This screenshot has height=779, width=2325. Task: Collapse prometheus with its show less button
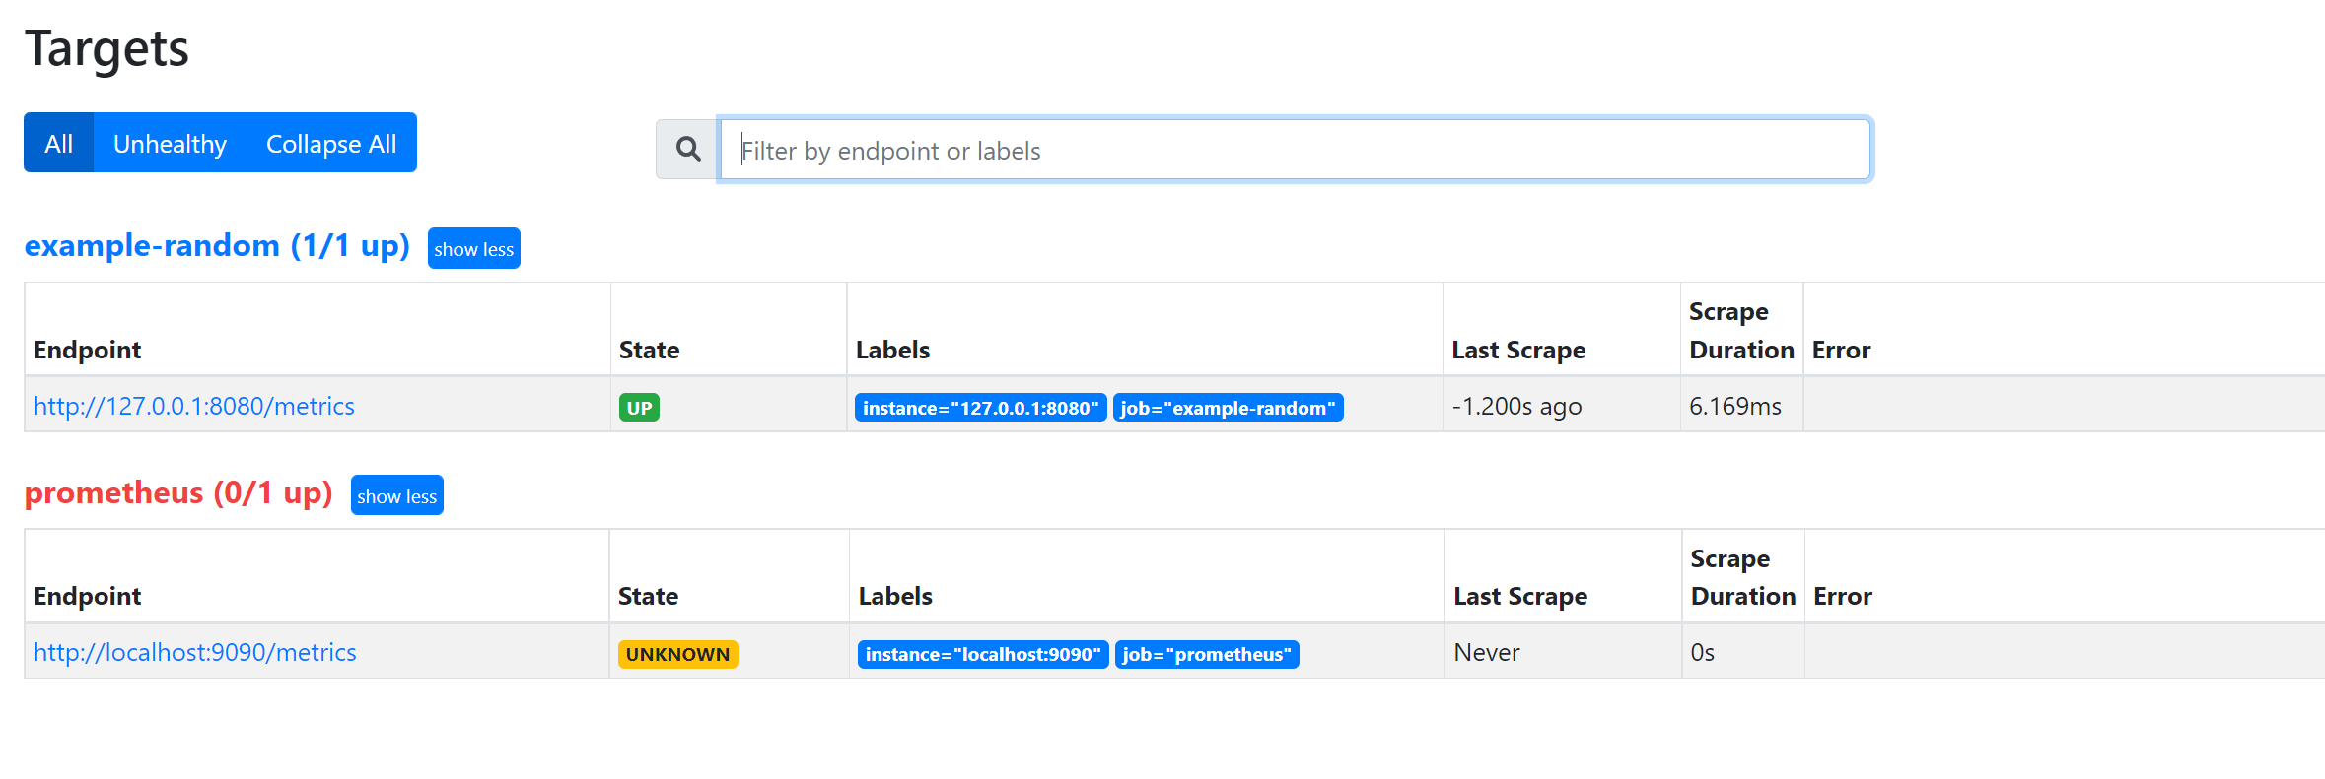point(397,496)
